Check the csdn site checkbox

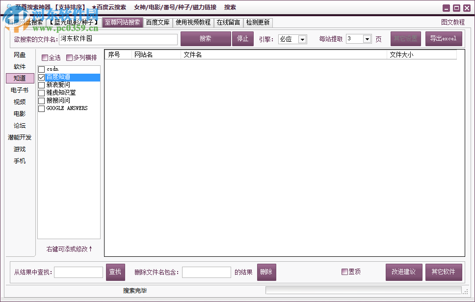point(42,69)
